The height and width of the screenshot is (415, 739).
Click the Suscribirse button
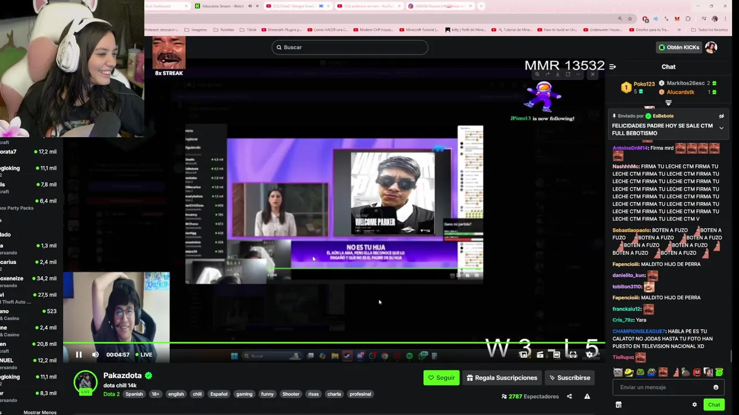pyautogui.click(x=569, y=378)
